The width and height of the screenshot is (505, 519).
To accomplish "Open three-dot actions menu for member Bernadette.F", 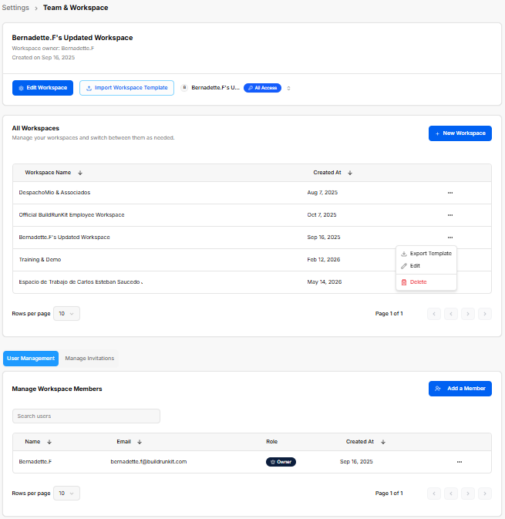I will [460, 462].
